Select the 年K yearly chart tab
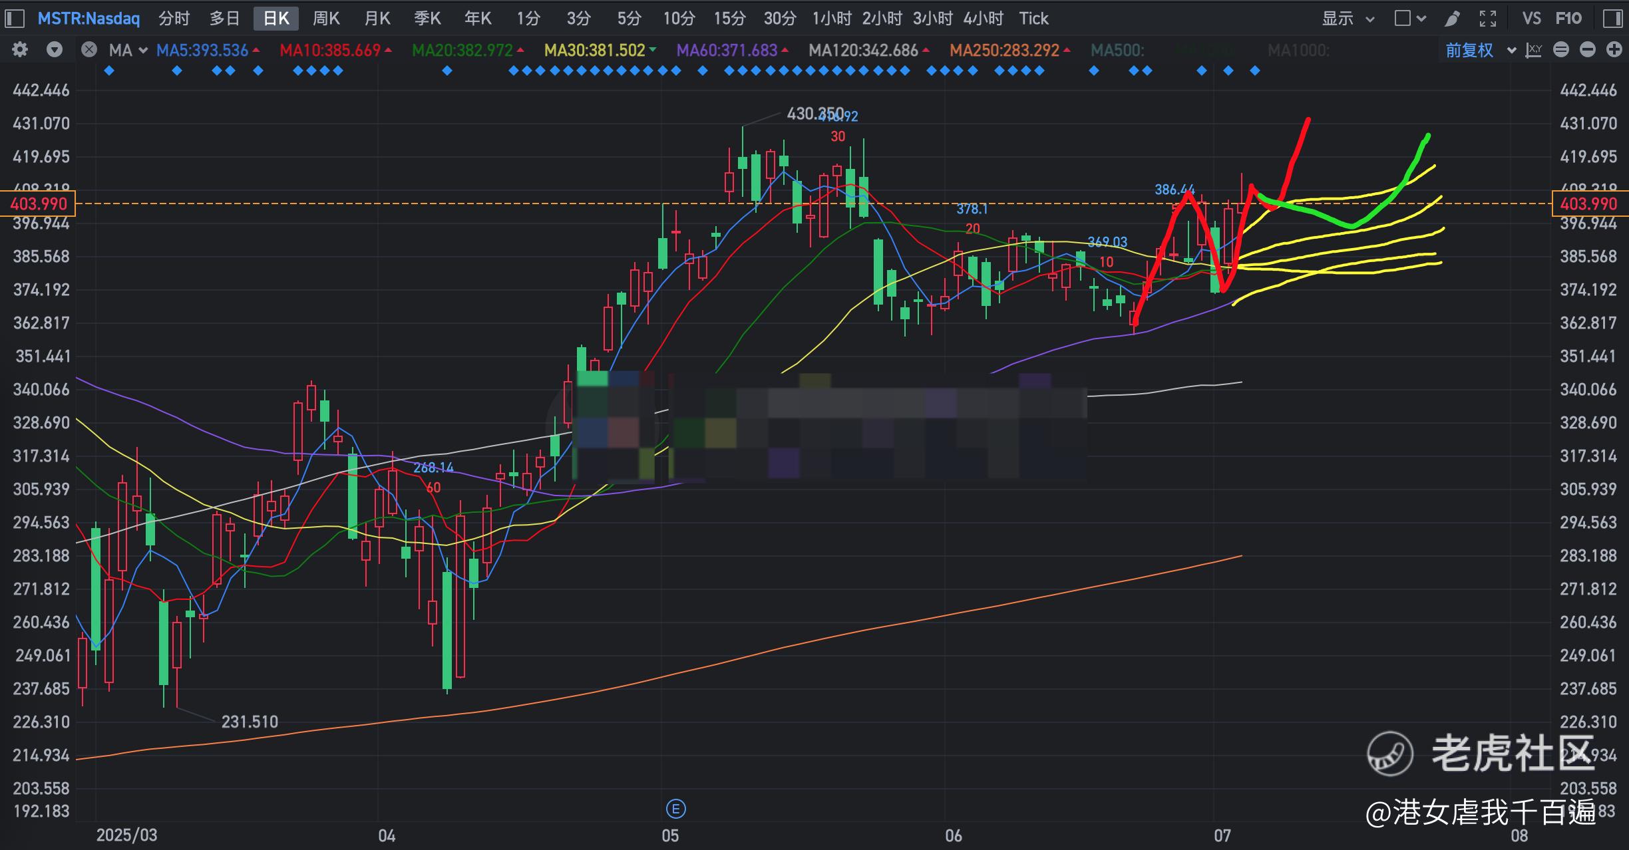The height and width of the screenshot is (850, 1629). tap(478, 19)
